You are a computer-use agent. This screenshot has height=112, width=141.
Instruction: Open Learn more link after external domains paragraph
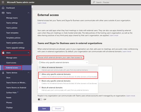[x=127, y=52]
